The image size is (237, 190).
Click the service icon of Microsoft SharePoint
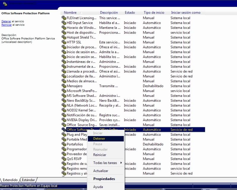point(64,91)
